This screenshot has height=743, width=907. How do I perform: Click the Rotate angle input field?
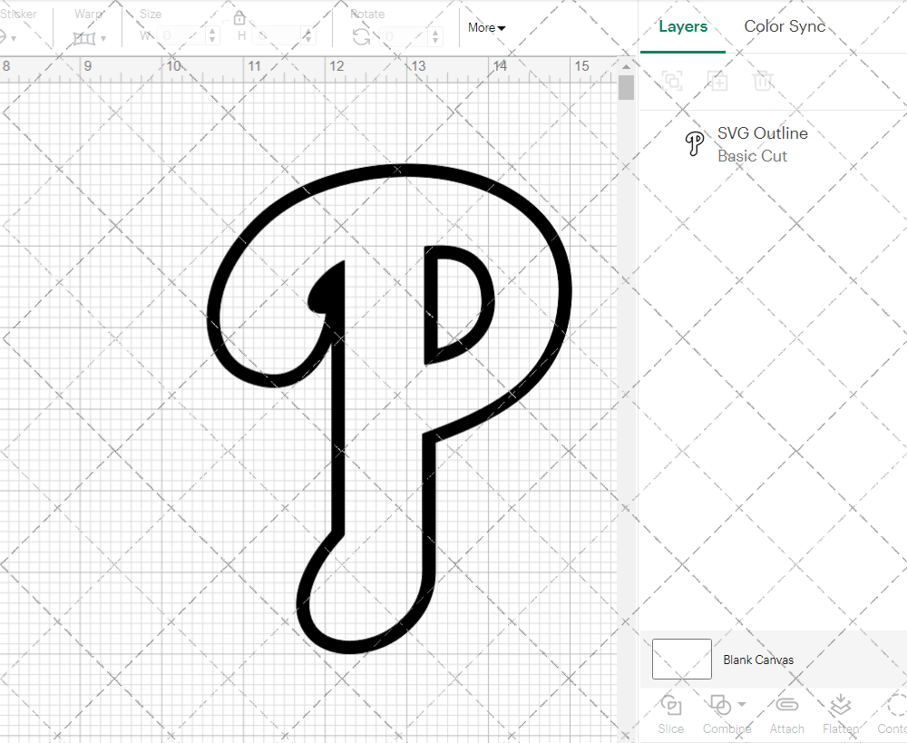coord(404,36)
